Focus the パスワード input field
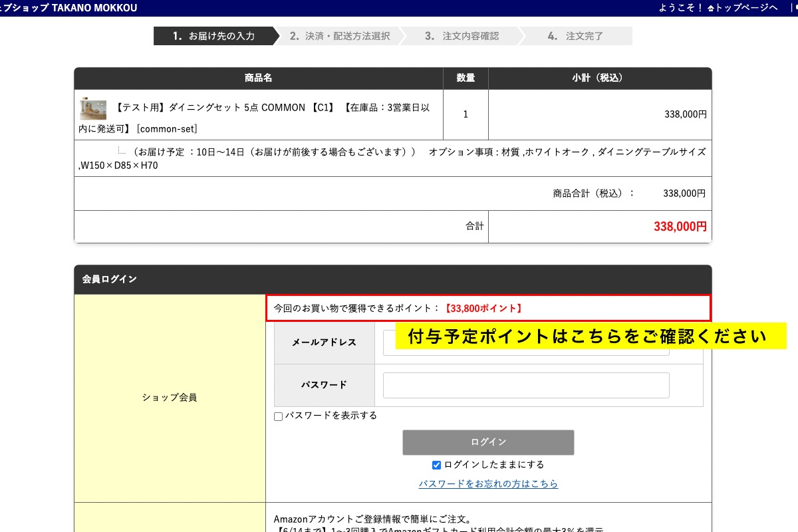Image resolution: width=798 pixels, height=532 pixels. (x=525, y=385)
